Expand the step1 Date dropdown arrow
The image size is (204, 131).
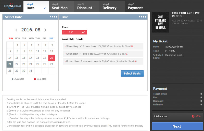45,8
